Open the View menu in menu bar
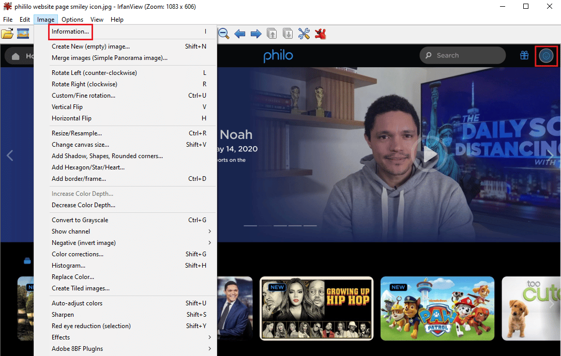This screenshot has height=356, width=561. point(97,20)
